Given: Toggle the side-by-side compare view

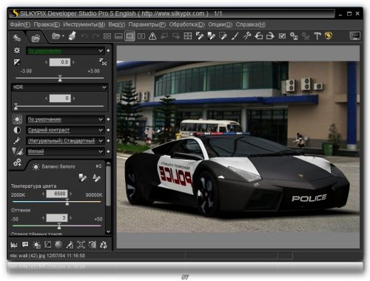Looking at the screenshot, I should (141, 36).
